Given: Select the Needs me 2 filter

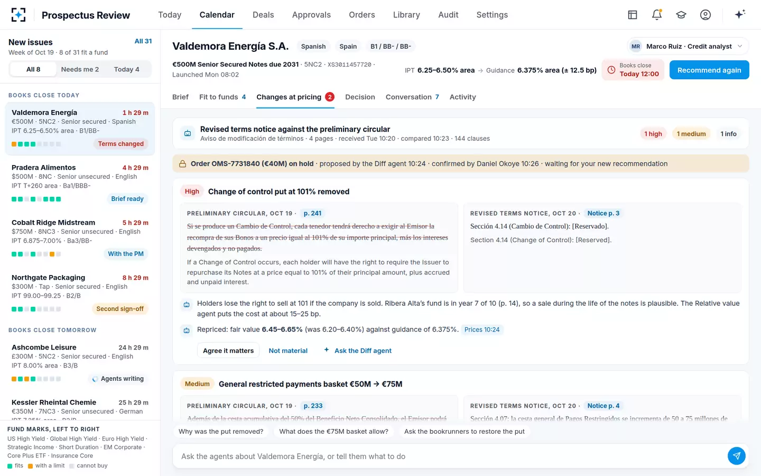Looking at the screenshot, I should [80, 69].
